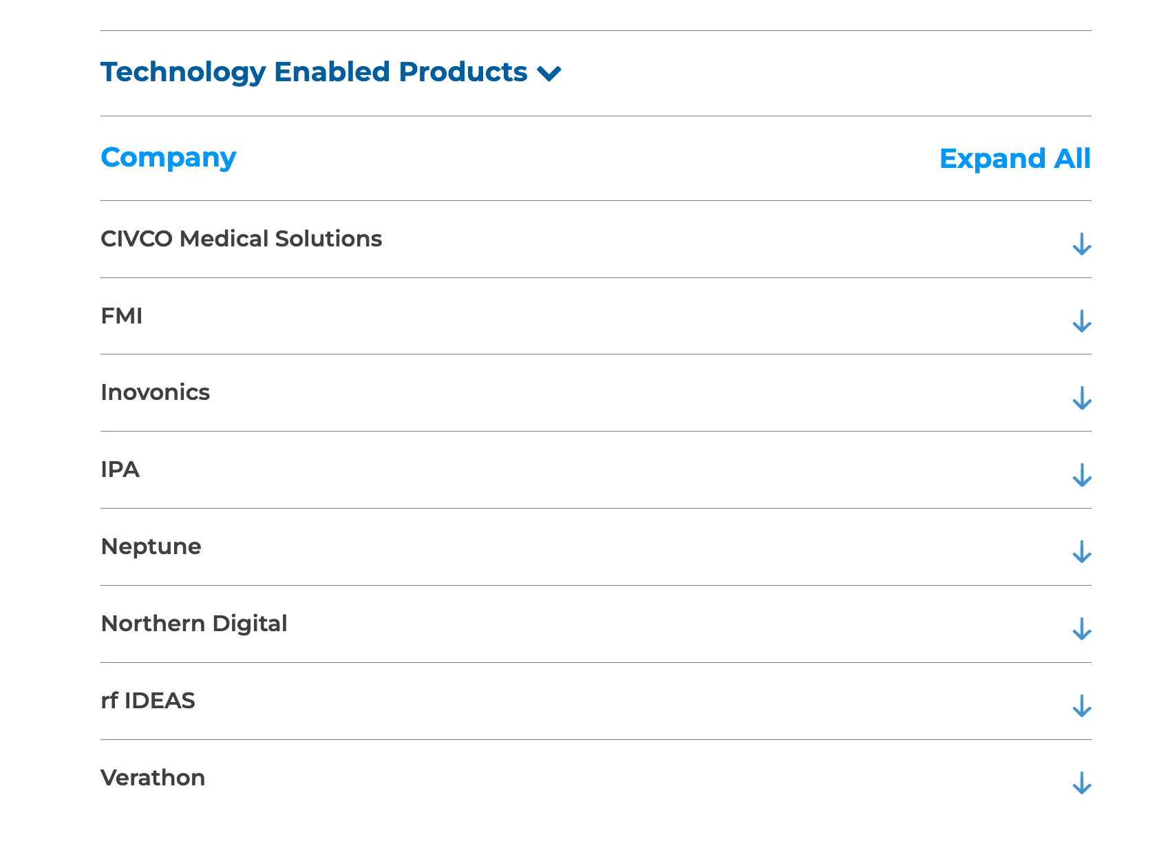Collapse the Technology Enabled Products chevron
This screenshot has height=859, width=1170.
(549, 73)
